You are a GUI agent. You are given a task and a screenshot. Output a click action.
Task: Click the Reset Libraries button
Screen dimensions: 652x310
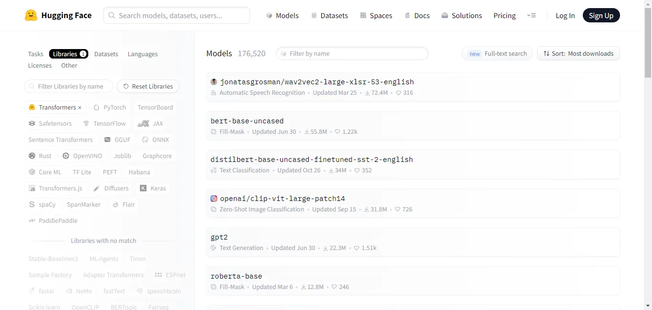click(x=148, y=86)
